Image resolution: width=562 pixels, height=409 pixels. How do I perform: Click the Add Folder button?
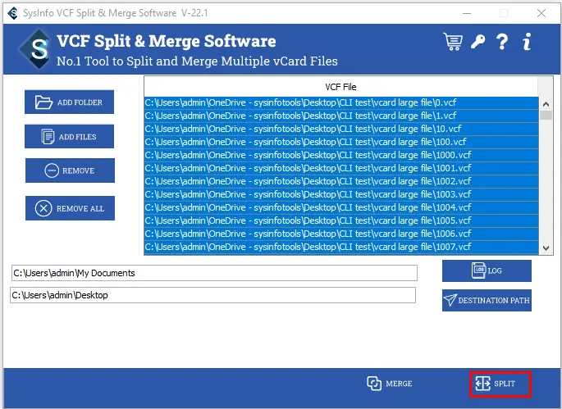69,102
